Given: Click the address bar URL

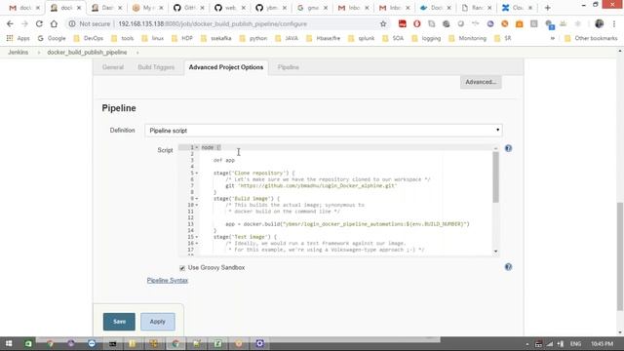Looking at the screenshot, I should coord(213,23).
